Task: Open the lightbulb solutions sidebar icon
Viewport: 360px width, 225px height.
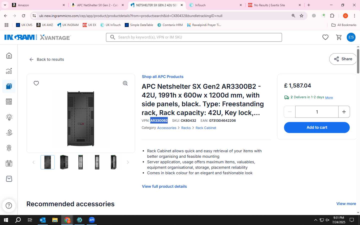Action: click(9, 117)
